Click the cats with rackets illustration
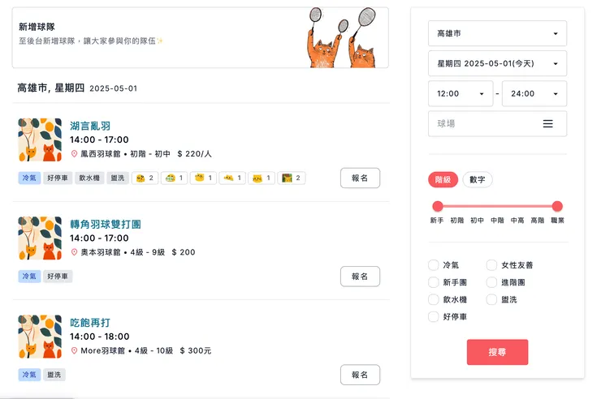The width and height of the screenshot is (601, 399). pyautogui.click(x=344, y=38)
